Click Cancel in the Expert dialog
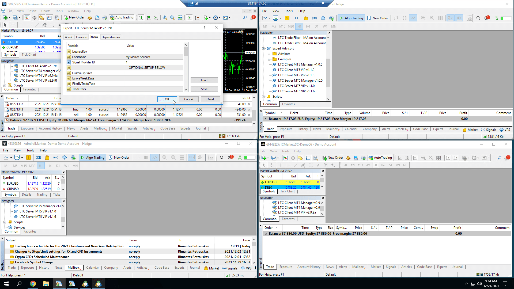Viewport: 514px width, 289px height. tap(189, 99)
